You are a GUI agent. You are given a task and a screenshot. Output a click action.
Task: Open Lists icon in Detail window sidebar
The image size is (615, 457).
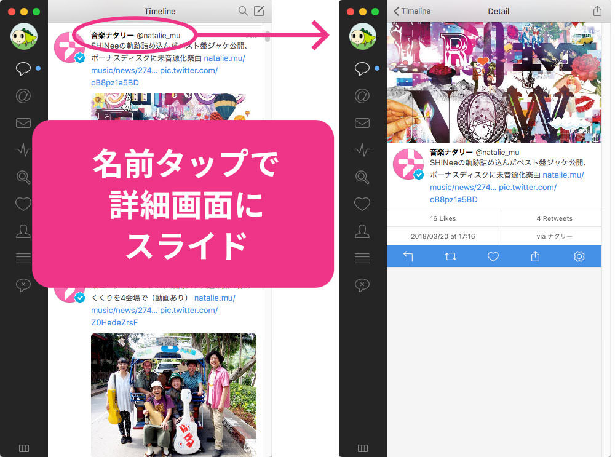[362, 258]
